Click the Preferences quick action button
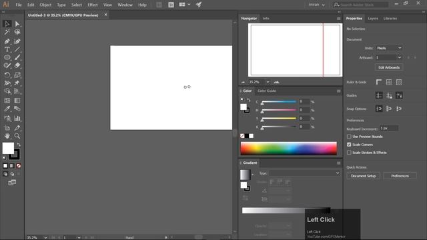Viewport: 427px width, 240px height. [x=400, y=176]
